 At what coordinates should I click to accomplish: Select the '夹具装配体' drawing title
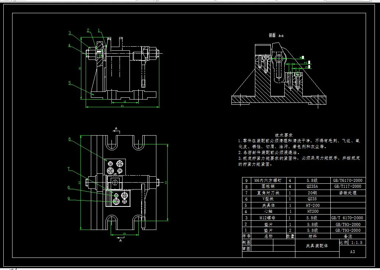(x=317, y=245)
